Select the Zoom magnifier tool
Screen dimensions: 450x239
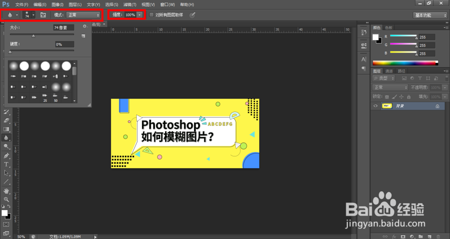pos(6,199)
